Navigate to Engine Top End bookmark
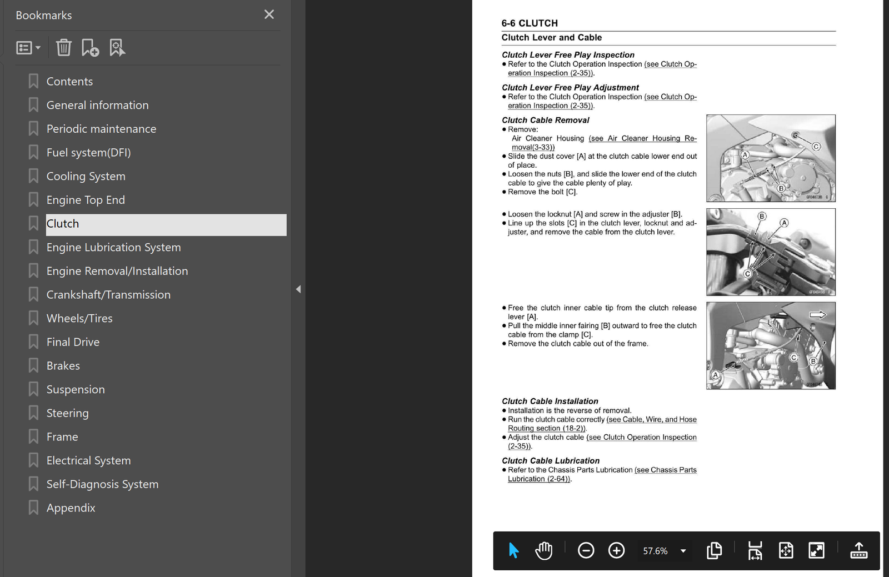Image resolution: width=889 pixels, height=577 pixels. (x=86, y=200)
